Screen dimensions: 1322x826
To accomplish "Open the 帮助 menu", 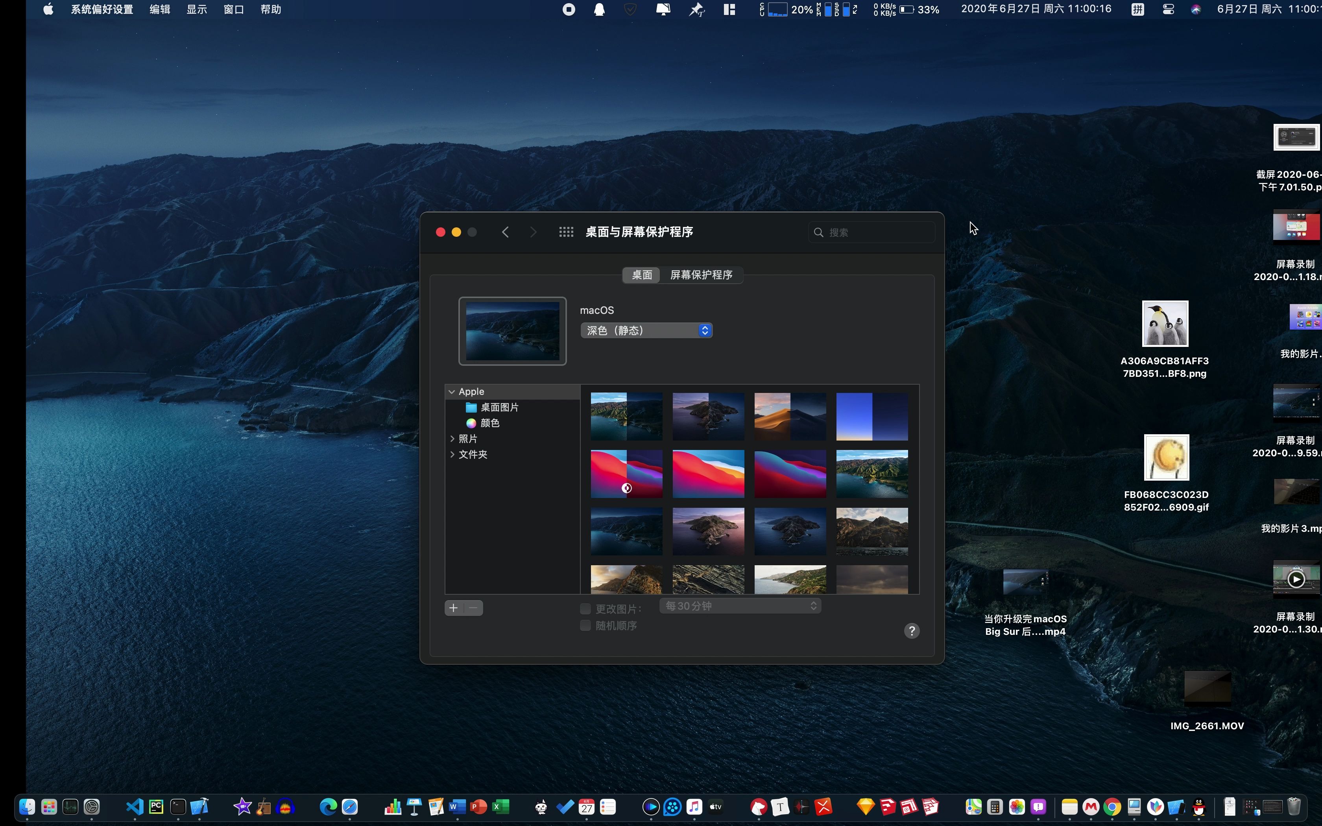I will tap(271, 9).
